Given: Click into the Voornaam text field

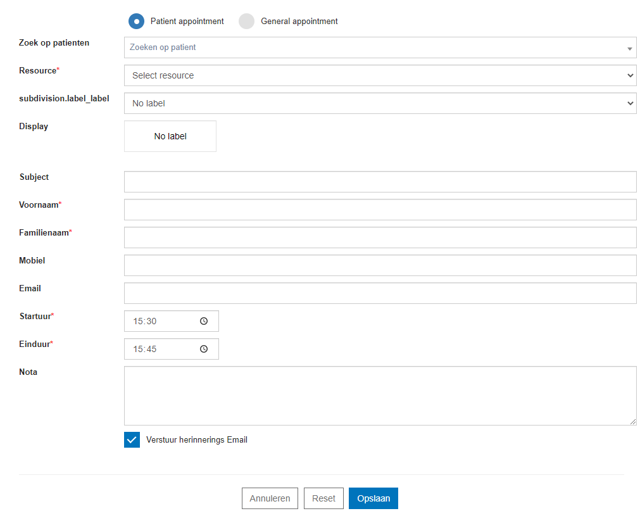Looking at the screenshot, I should coord(380,210).
